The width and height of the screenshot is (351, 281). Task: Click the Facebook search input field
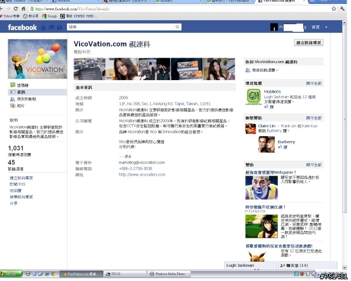pos(121,27)
